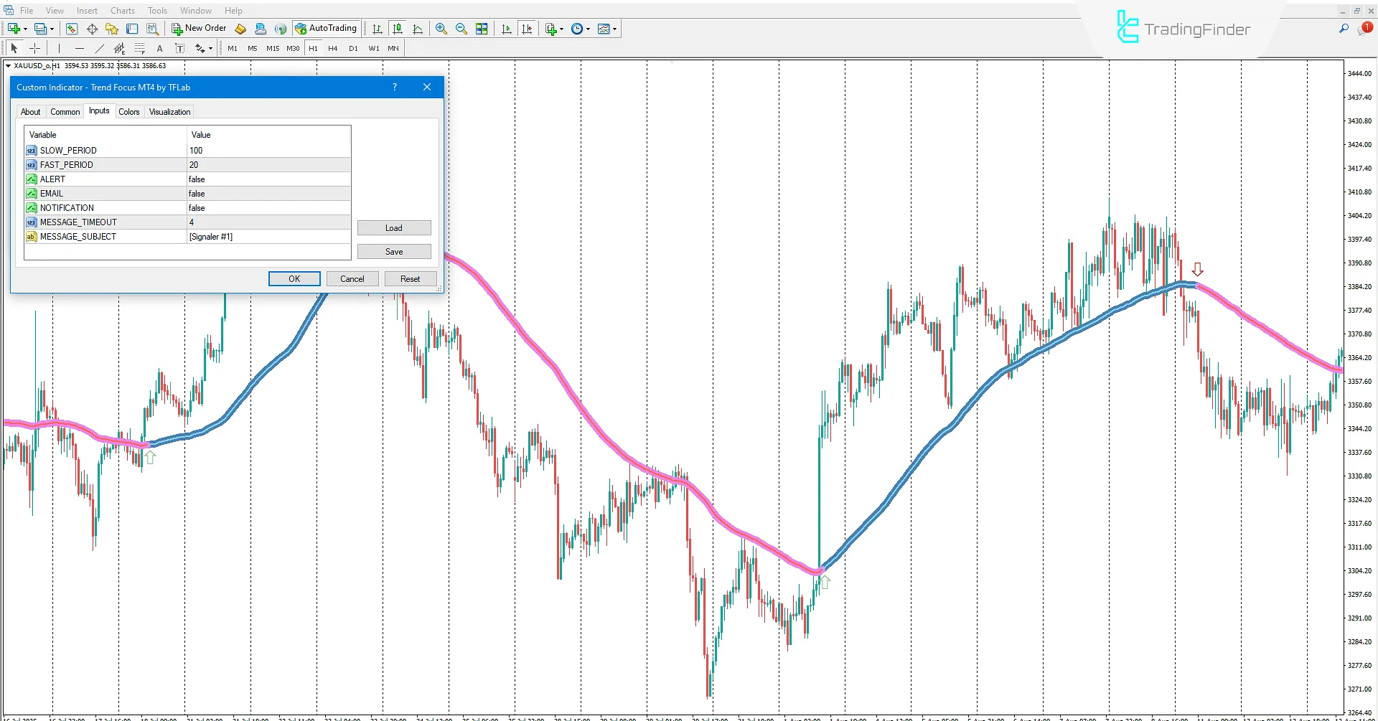Switch chart to candlestick view
The image size is (1378, 721).
[x=398, y=29]
